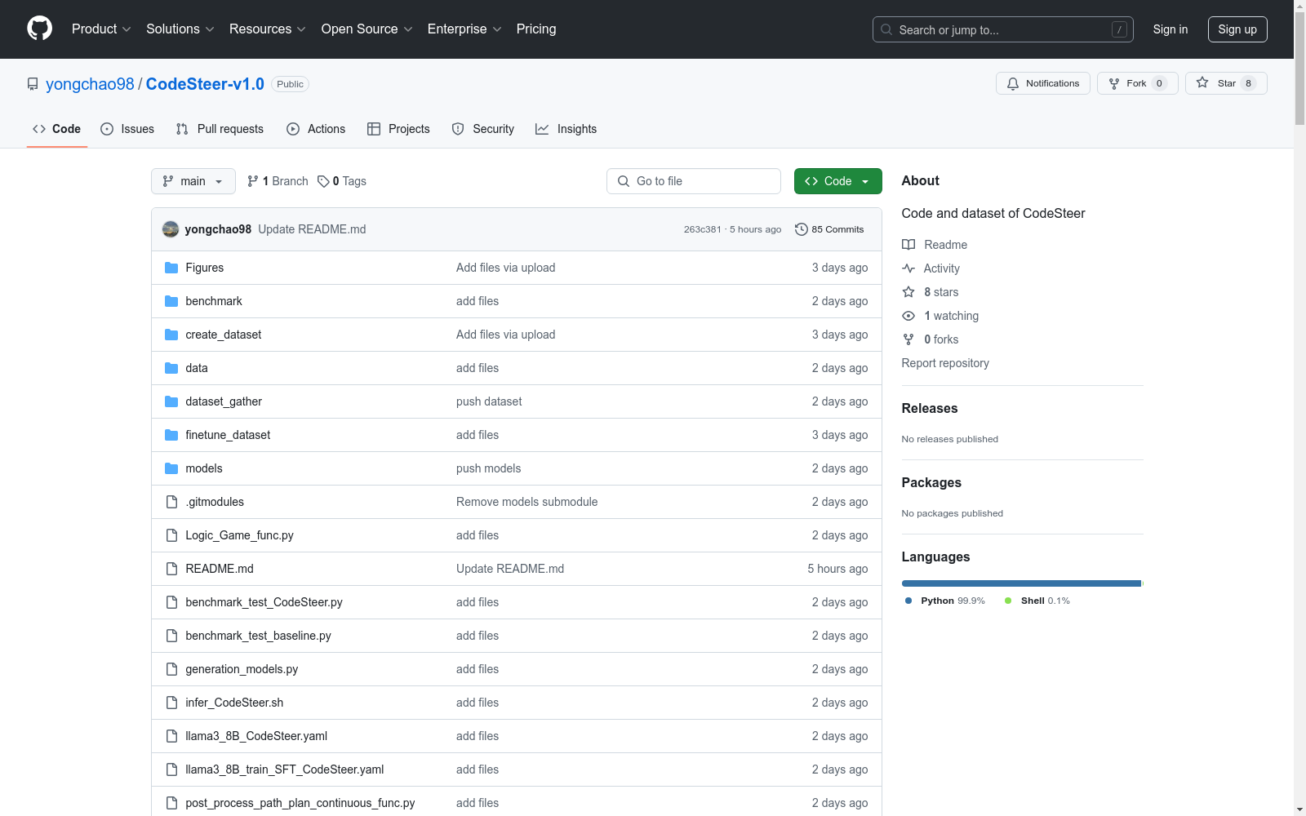This screenshot has width=1306, height=816.
Task: Open the green Code dropdown button
Action: click(838, 181)
